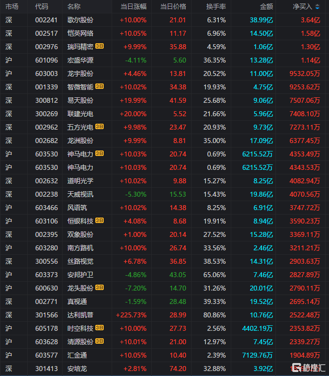This screenshot has height=376, width=329.
Task: Click the 3日 badge next to 五方光电
Action: [x=99, y=127]
